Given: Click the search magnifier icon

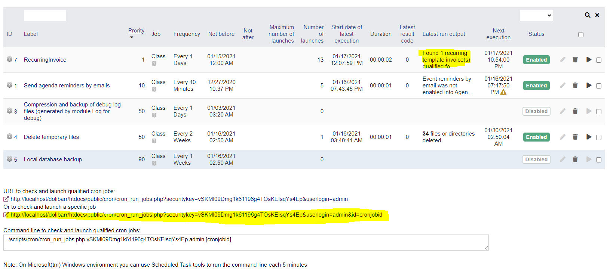Looking at the screenshot, I should point(588,15).
